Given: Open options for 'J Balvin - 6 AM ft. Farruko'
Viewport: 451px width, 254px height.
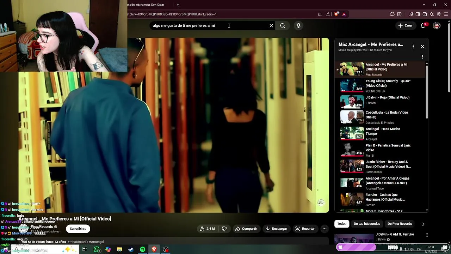Looking at the screenshot, I should [427, 235].
